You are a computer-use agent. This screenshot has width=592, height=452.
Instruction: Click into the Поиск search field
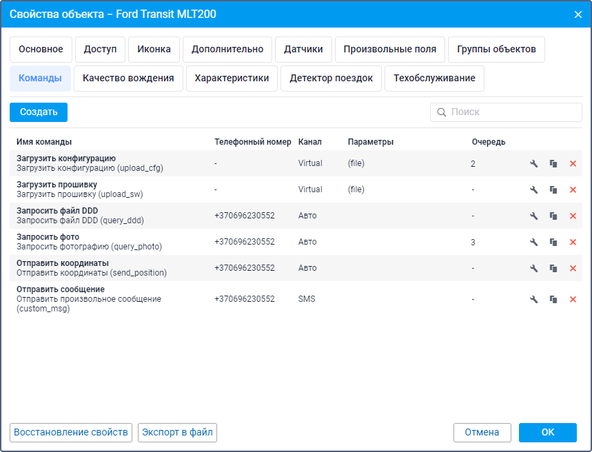513,112
